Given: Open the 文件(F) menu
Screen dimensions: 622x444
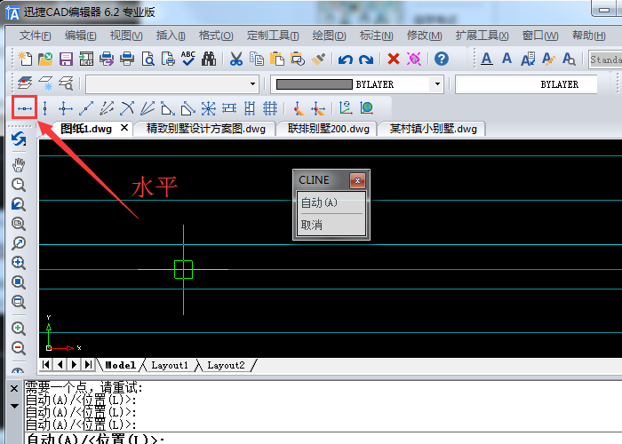Looking at the screenshot, I should pos(35,36).
